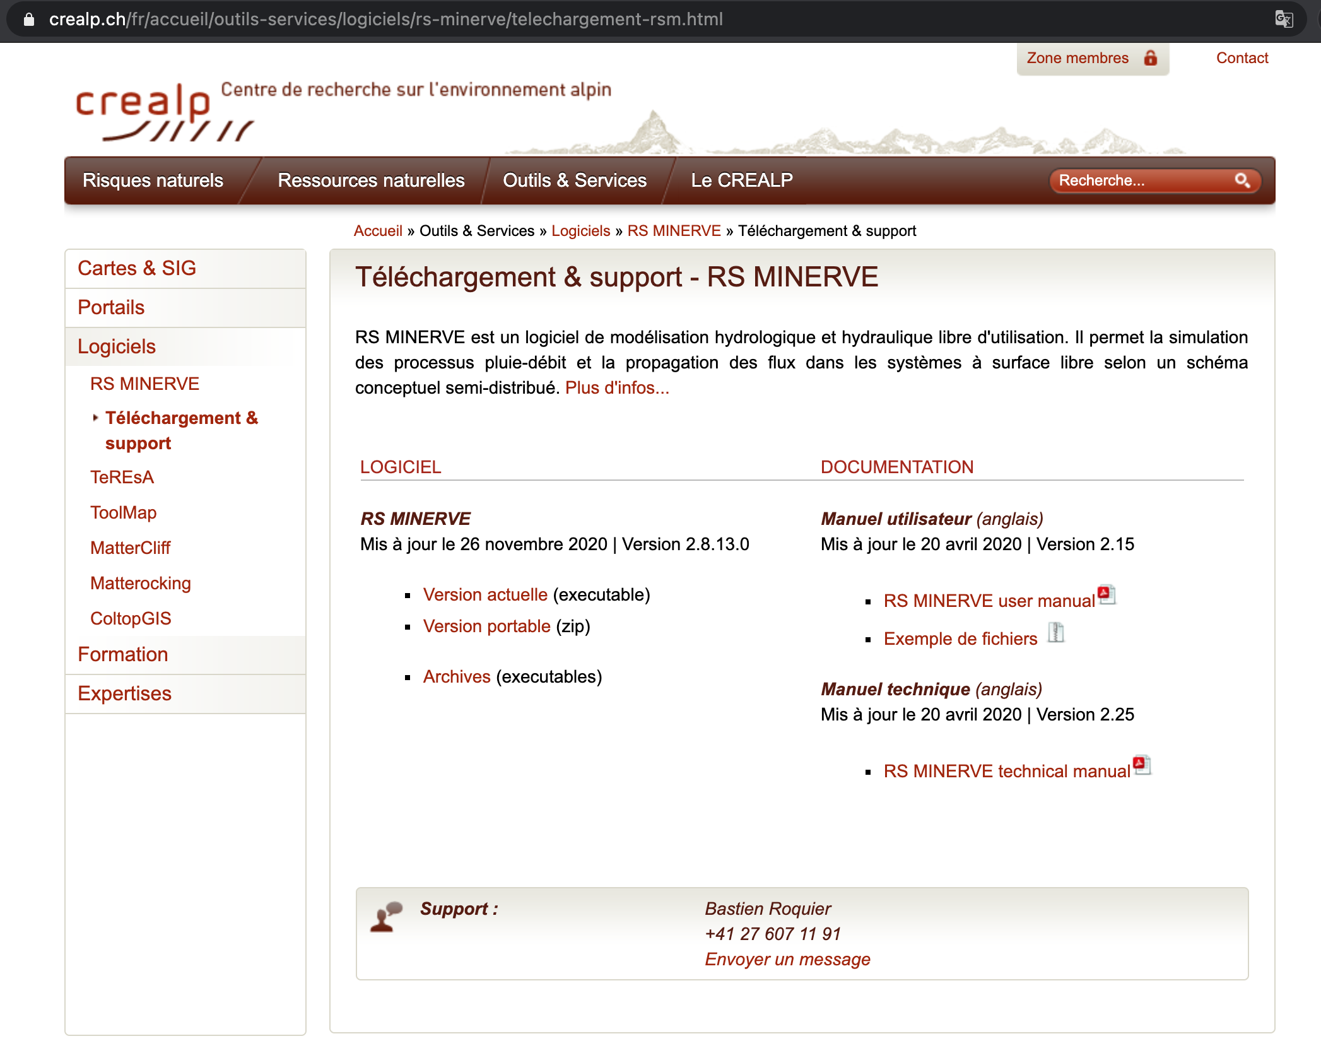Open the Le CREALP menu

pyautogui.click(x=742, y=180)
